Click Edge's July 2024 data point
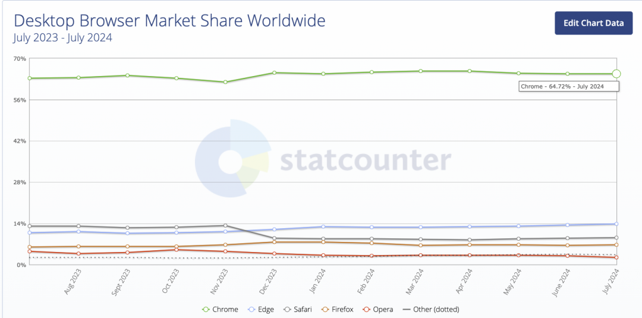This screenshot has height=318, width=642. pyautogui.click(x=616, y=224)
